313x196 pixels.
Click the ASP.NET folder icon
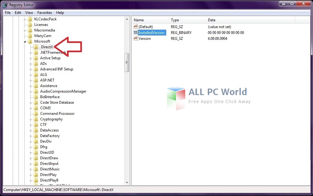click(36, 80)
